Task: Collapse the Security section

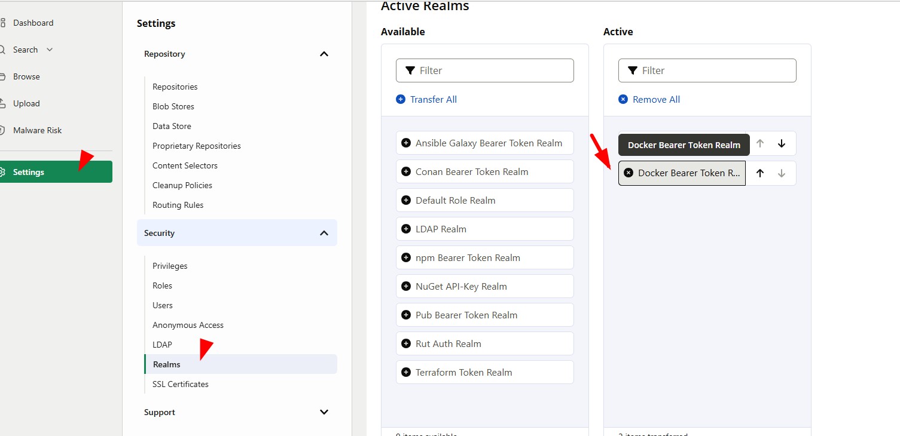Action: (237, 233)
